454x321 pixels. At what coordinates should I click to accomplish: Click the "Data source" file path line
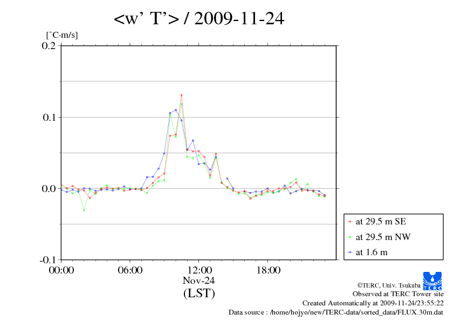click(x=336, y=312)
